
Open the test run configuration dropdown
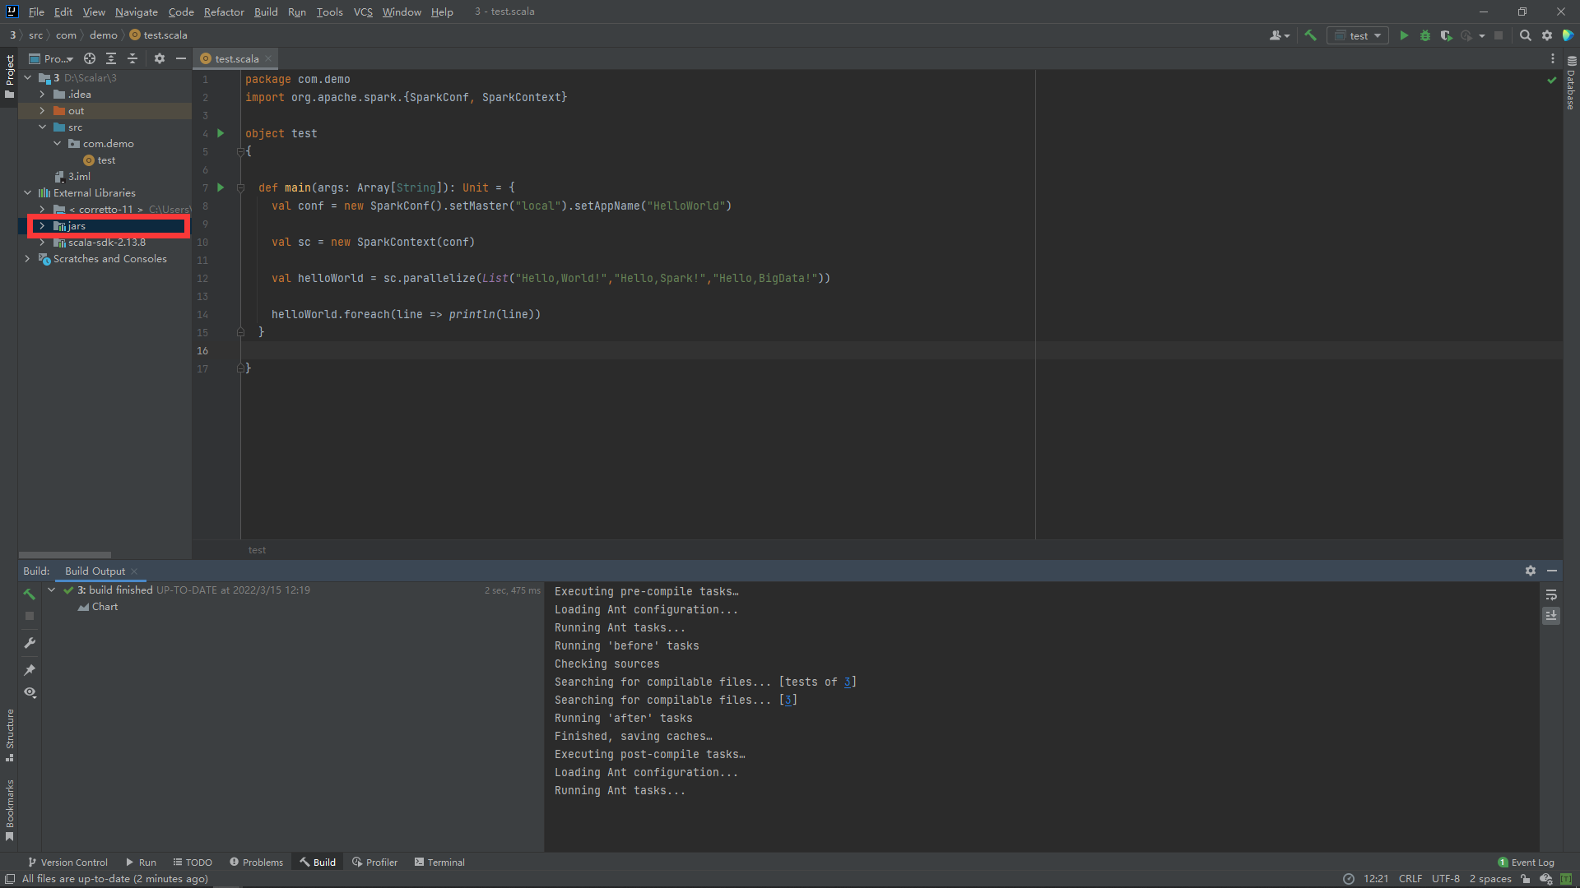pos(1359,35)
